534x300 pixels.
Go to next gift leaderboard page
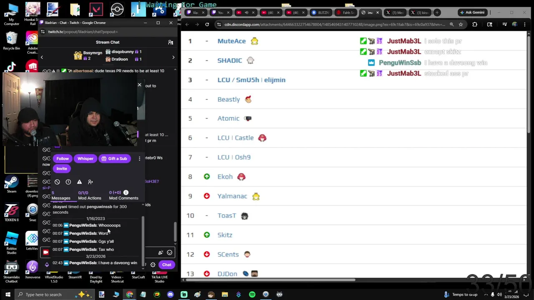173,57
